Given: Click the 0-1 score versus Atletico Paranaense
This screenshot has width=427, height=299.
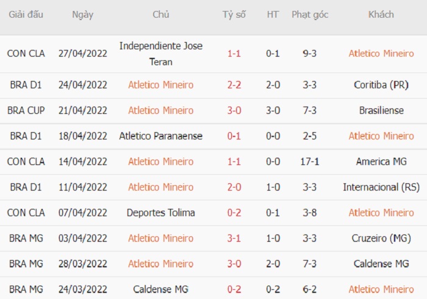Looking at the screenshot, I should pos(234,136).
